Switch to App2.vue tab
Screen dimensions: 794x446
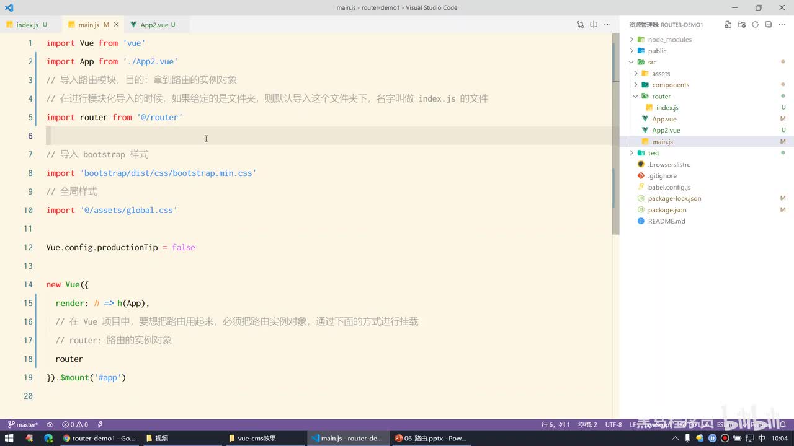coord(155,25)
